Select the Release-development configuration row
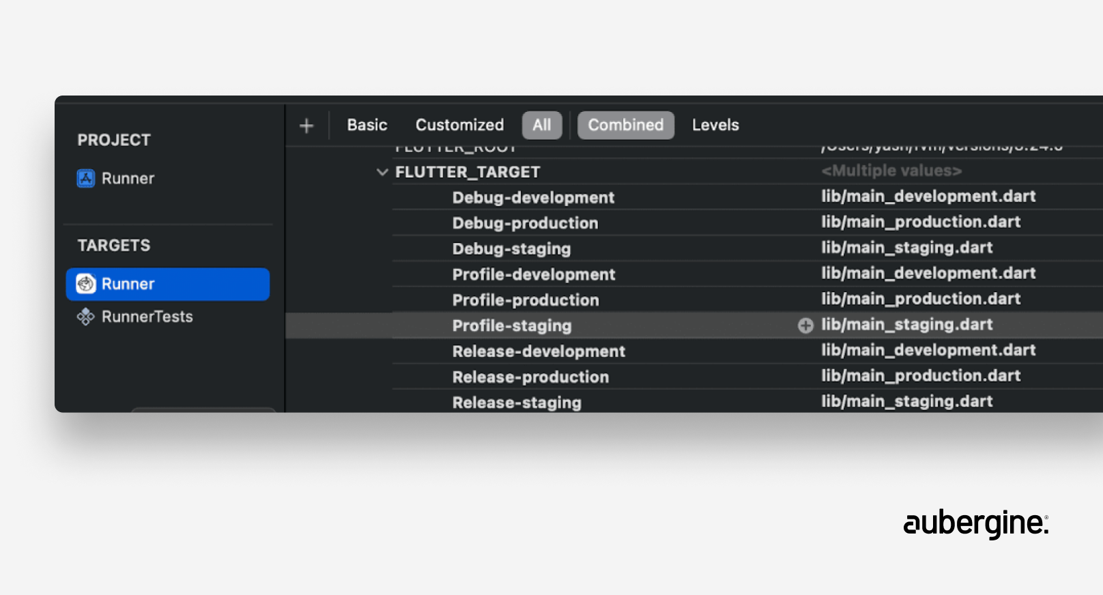Screen dimensions: 1103x595 (x=539, y=351)
